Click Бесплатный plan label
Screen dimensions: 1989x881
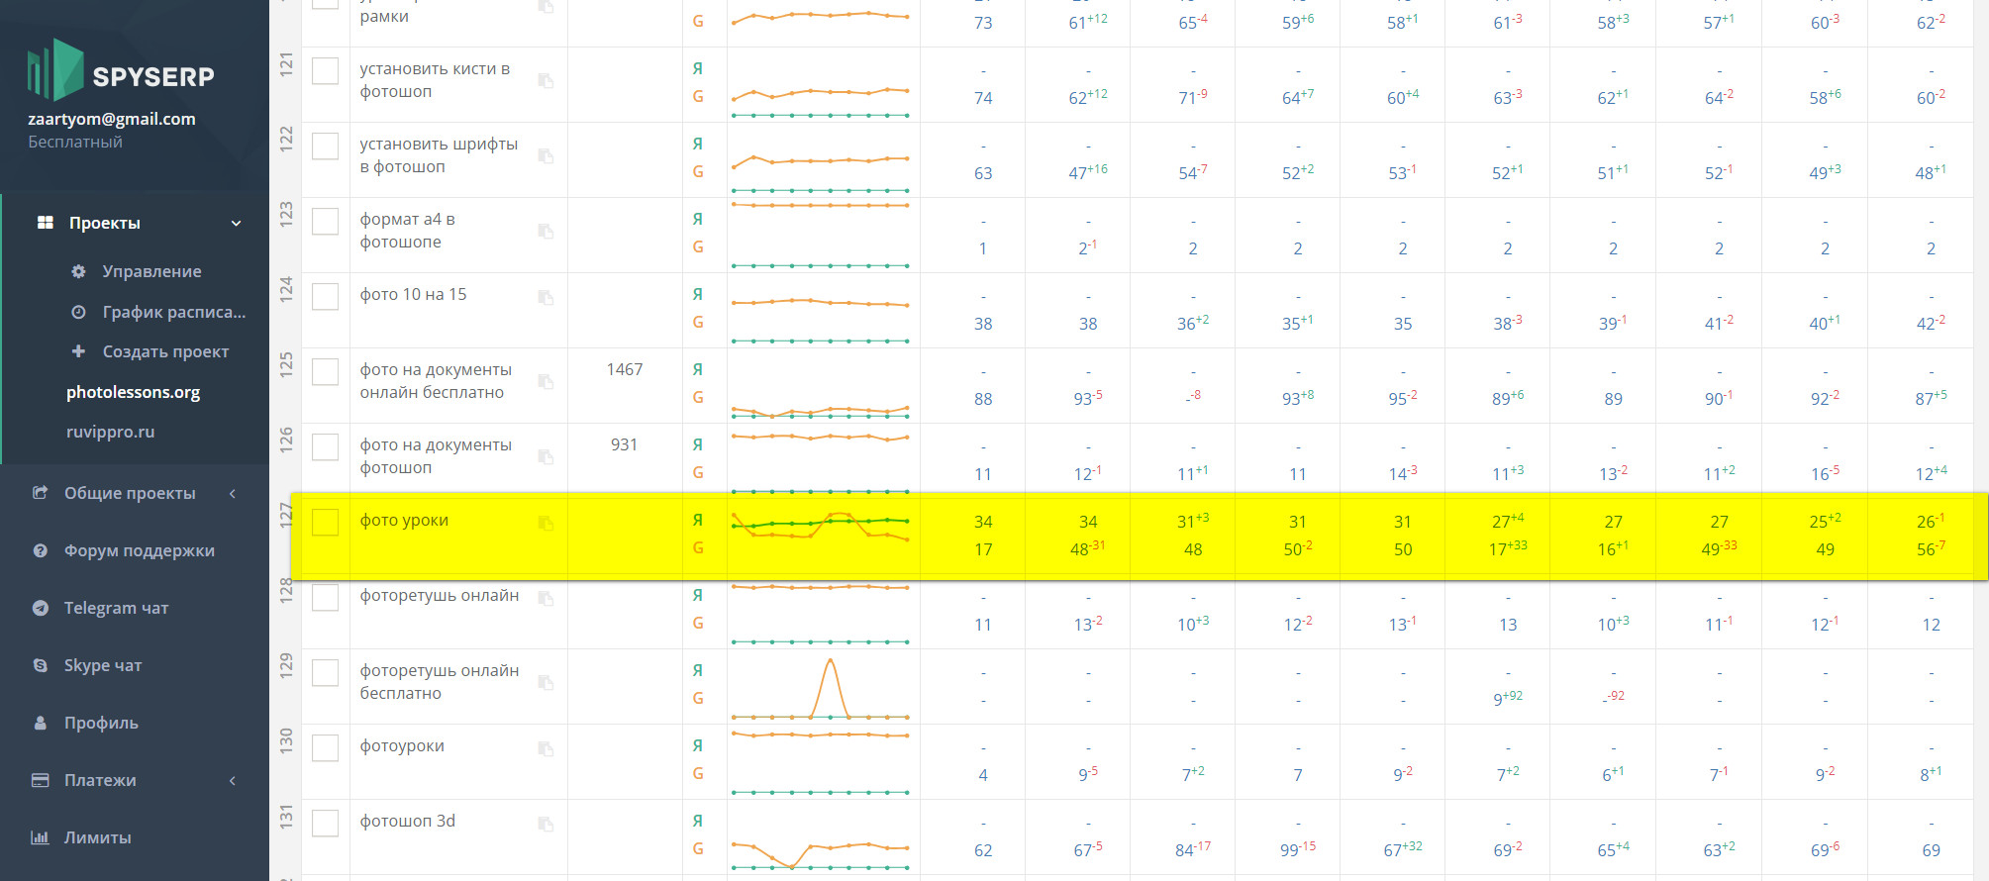pyautogui.click(x=75, y=142)
